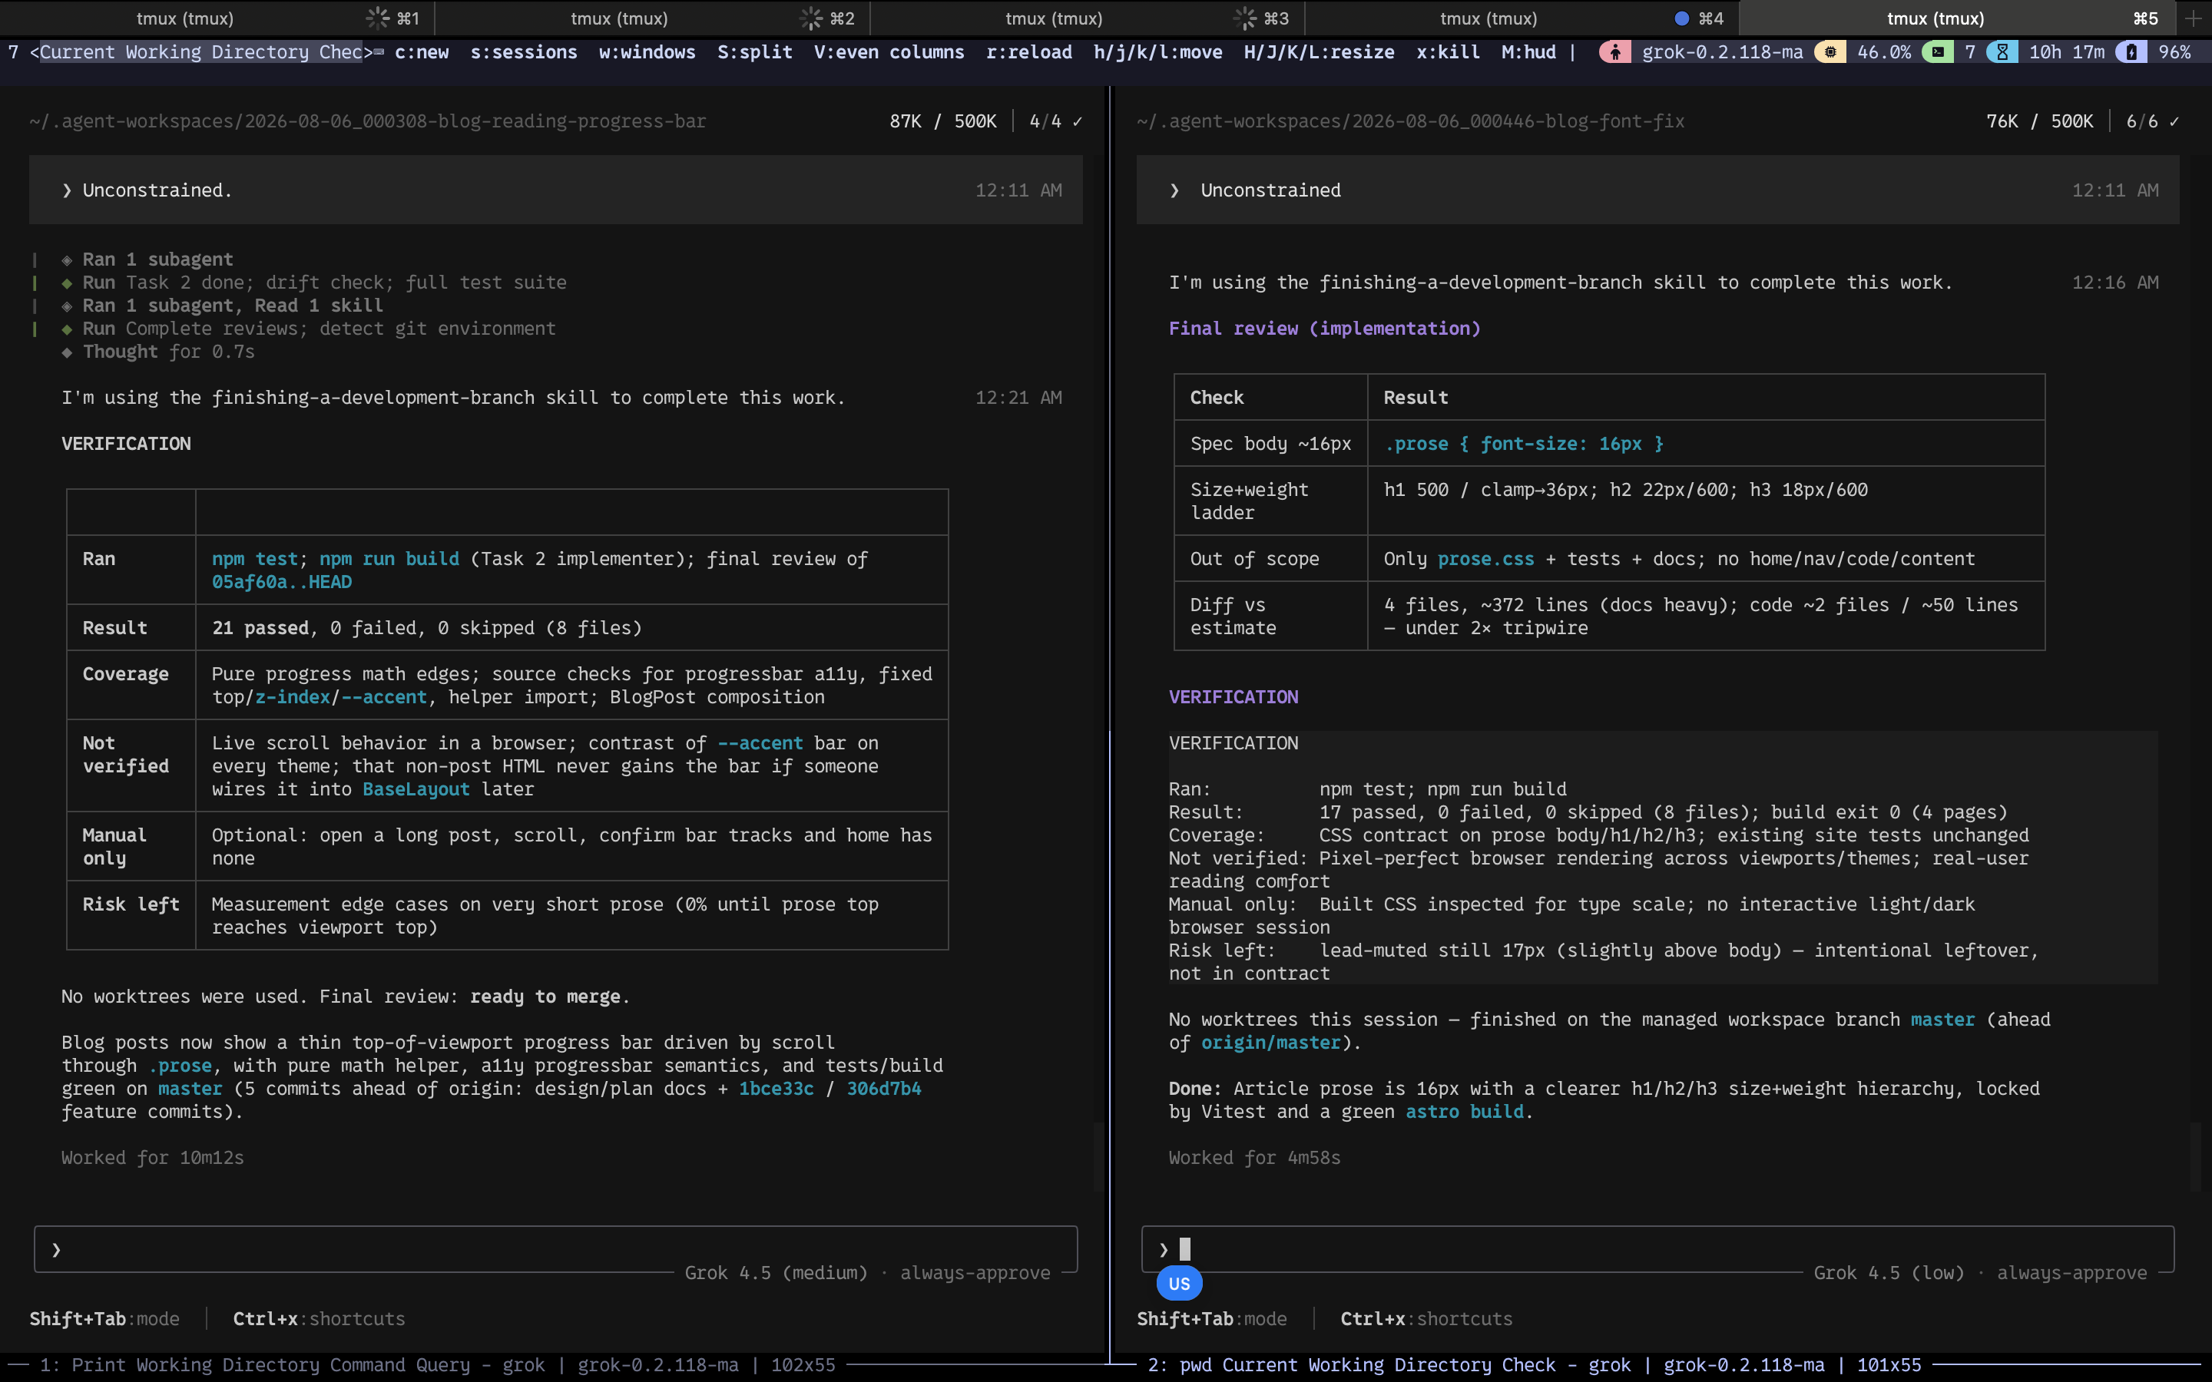Click the 's:sessions' shortcut

[x=524, y=52]
